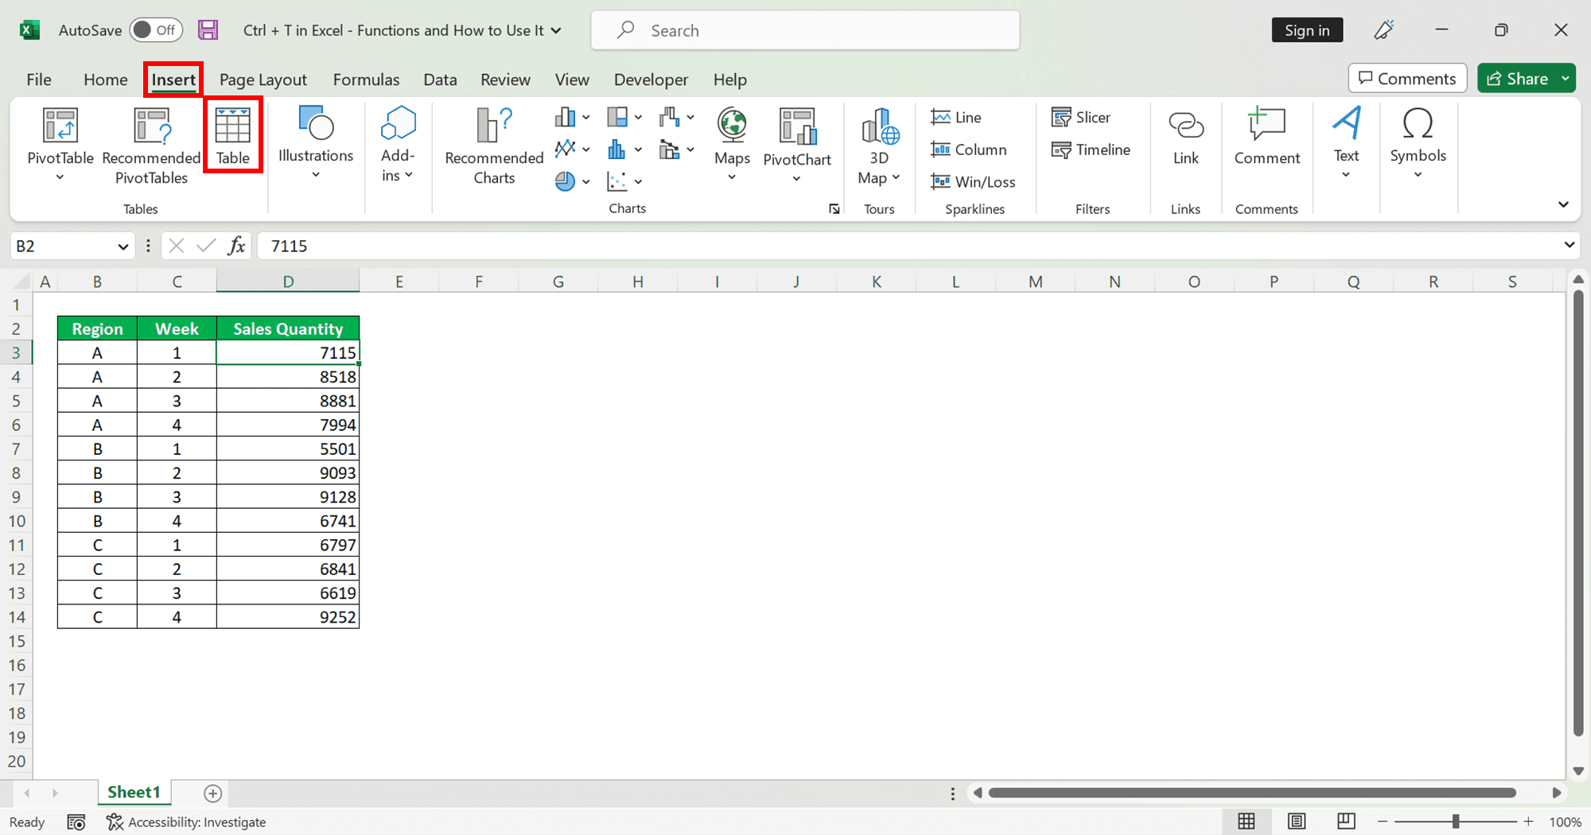
Task: Open the Share button dropdown arrow
Action: [1566, 78]
